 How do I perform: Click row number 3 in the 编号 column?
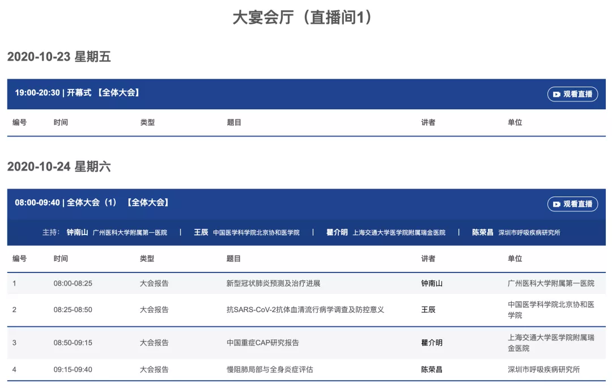pos(14,343)
